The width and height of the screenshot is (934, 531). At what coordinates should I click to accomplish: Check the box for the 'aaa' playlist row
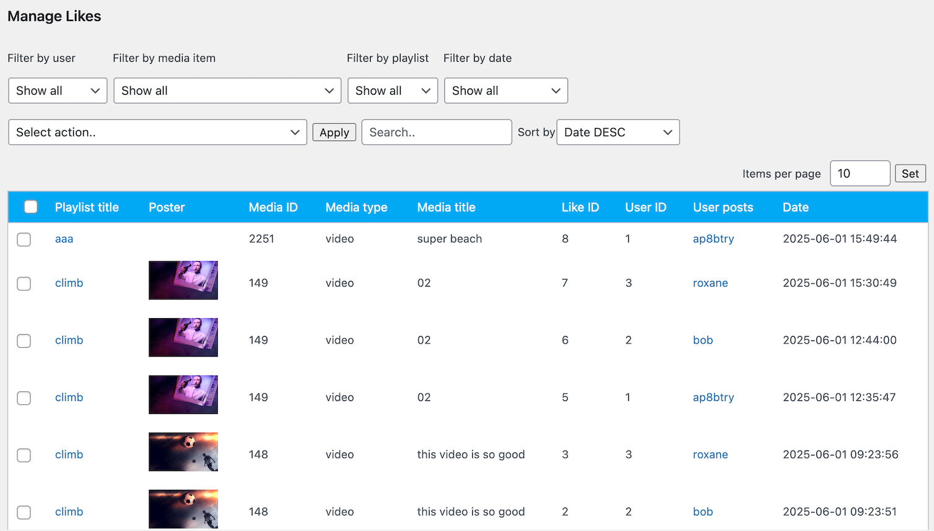tap(24, 240)
